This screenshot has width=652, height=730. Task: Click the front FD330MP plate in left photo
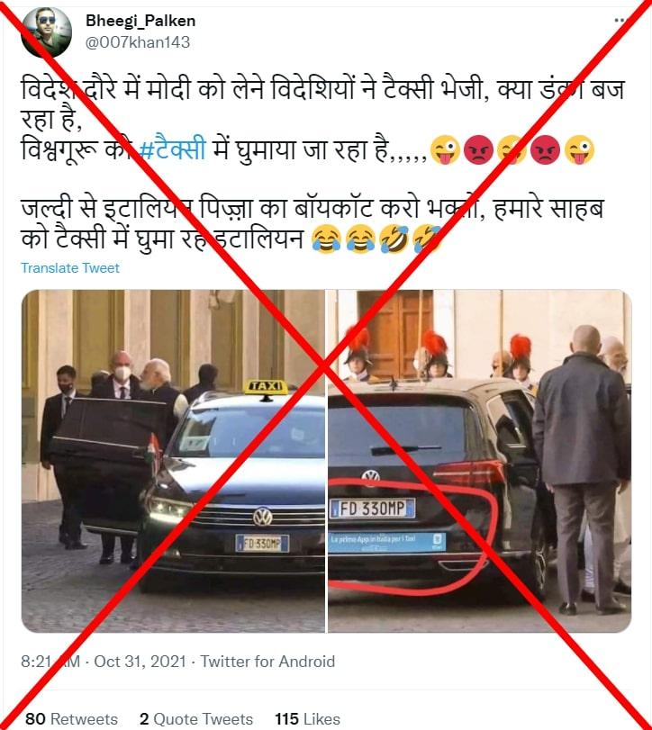coord(262,544)
